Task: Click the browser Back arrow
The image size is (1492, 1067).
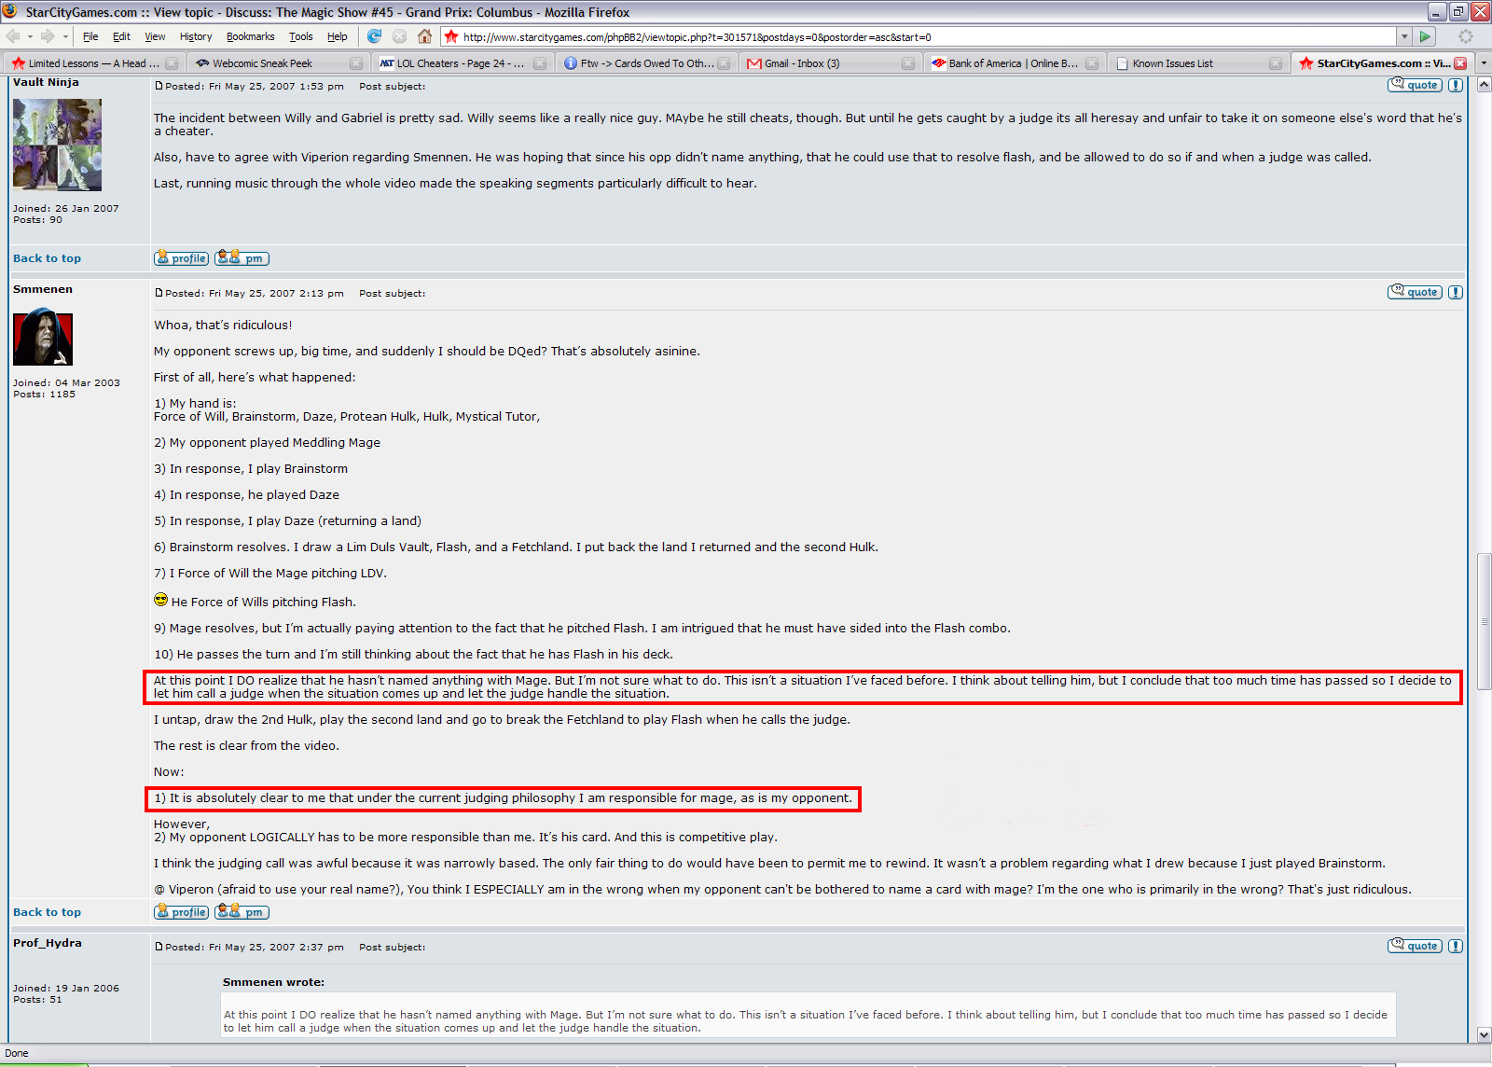Action: [x=13, y=36]
